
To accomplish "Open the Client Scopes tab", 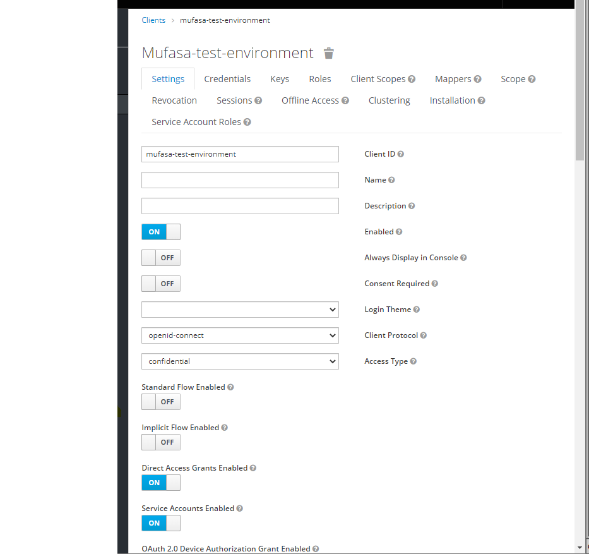I will (x=378, y=79).
